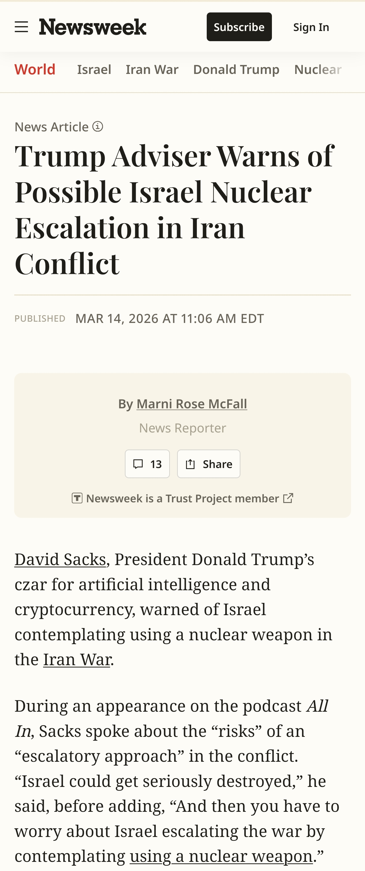Open the 'using a nuclear weapon' link
365x871 pixels.
coord(221,856)
